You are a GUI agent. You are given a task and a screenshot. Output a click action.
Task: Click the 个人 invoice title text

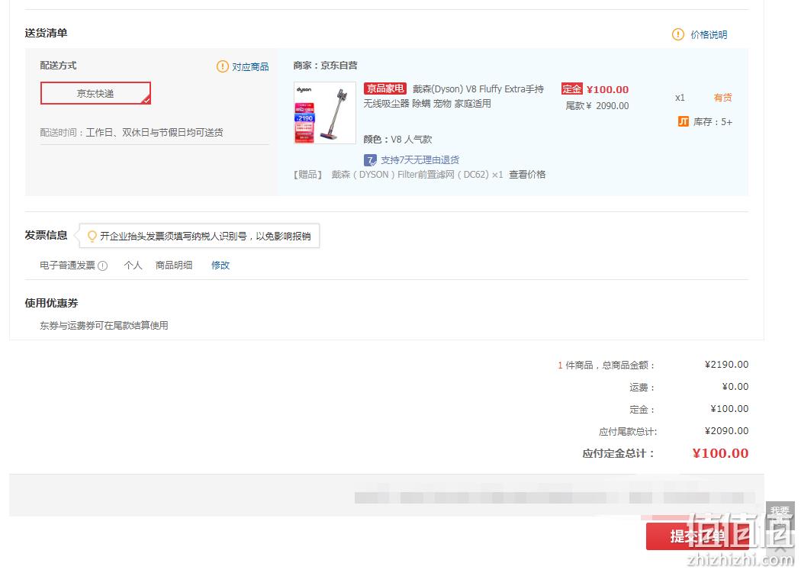pyautogui.click(x=133, y=266)
